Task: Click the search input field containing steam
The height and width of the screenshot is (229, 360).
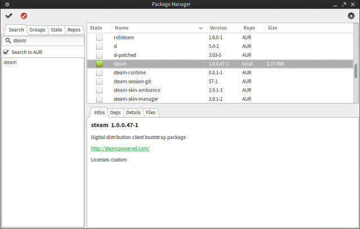Action: [x=43, y=41]
